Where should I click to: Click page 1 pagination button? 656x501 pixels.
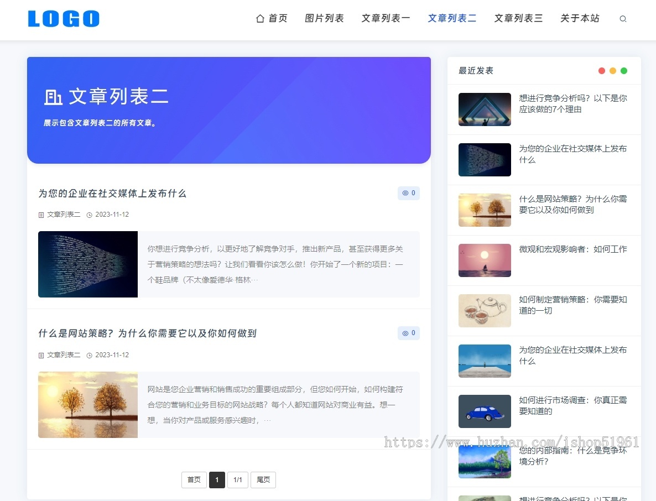pyautogui.click(x=217, y=479)
